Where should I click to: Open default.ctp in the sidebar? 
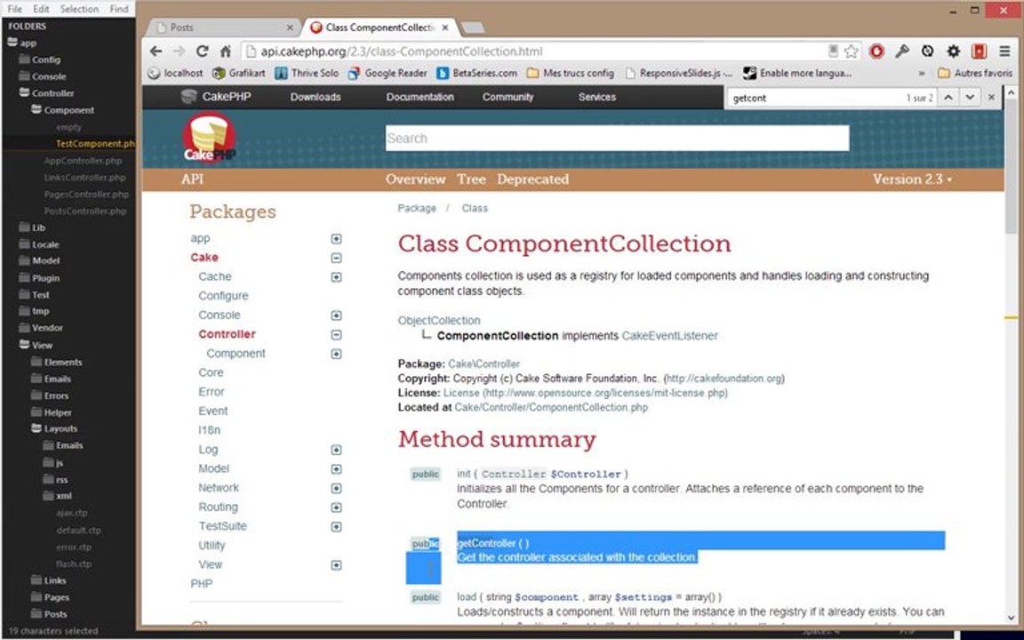click(78, 531)
